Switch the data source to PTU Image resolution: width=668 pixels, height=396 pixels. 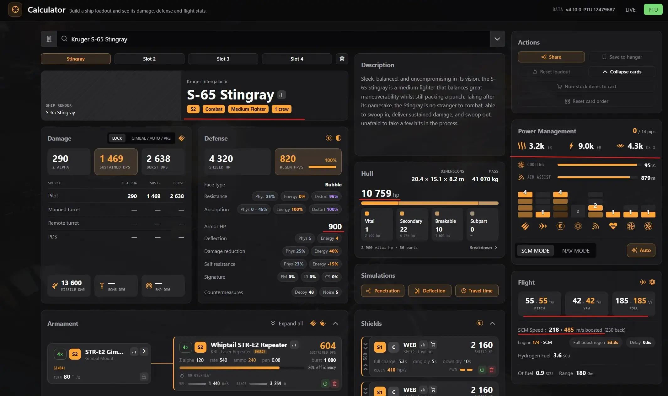point(653,10)
